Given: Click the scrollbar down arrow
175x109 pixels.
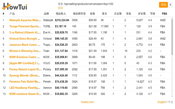Looking at the screenshot, I should coord(172,96).
